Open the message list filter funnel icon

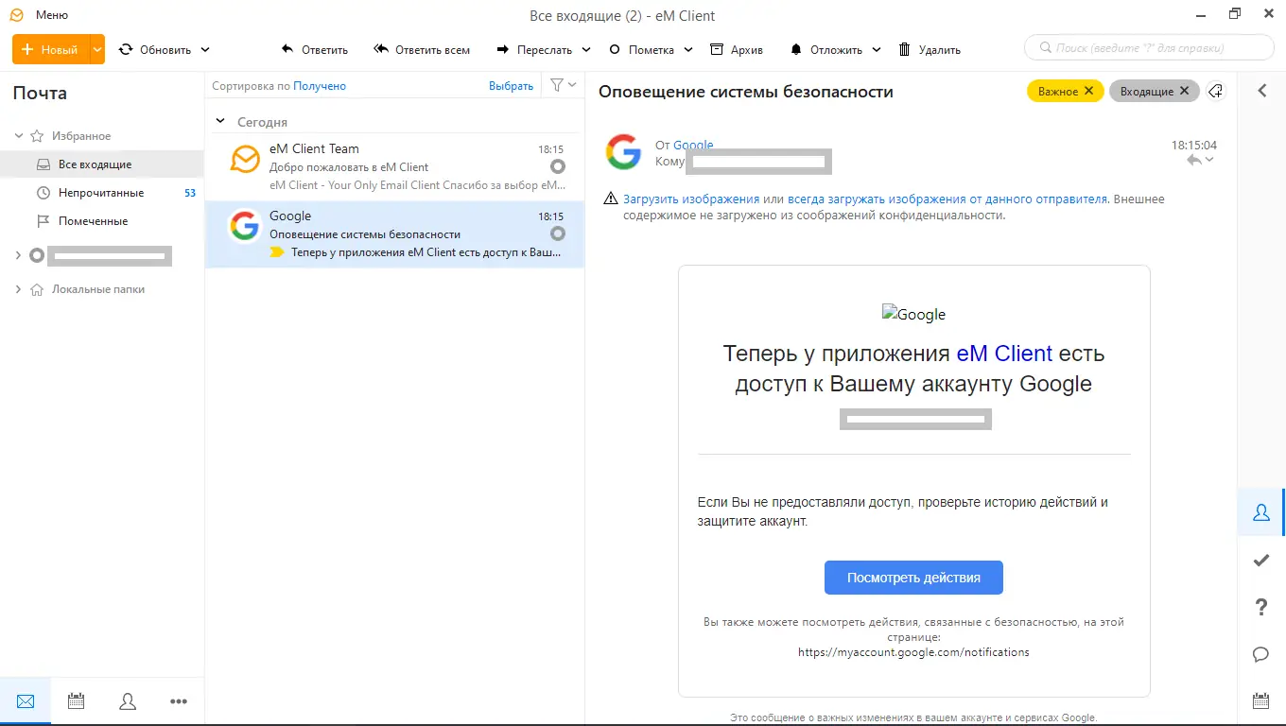556,84
